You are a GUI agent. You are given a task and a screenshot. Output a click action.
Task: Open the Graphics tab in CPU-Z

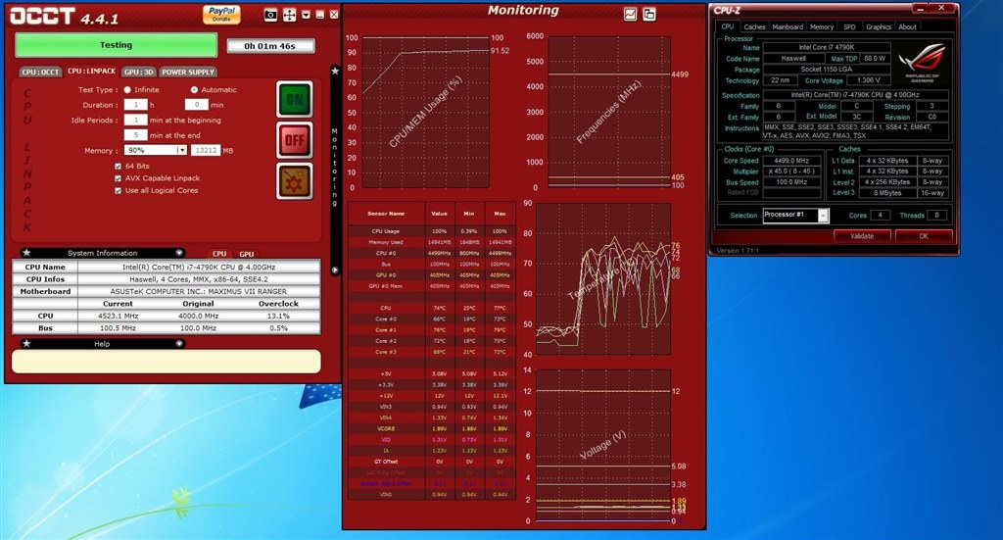coord(879,26)
